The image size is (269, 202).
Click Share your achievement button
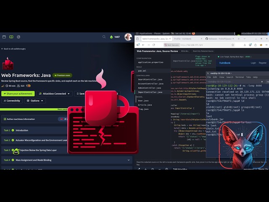click(x=18, y=93)
